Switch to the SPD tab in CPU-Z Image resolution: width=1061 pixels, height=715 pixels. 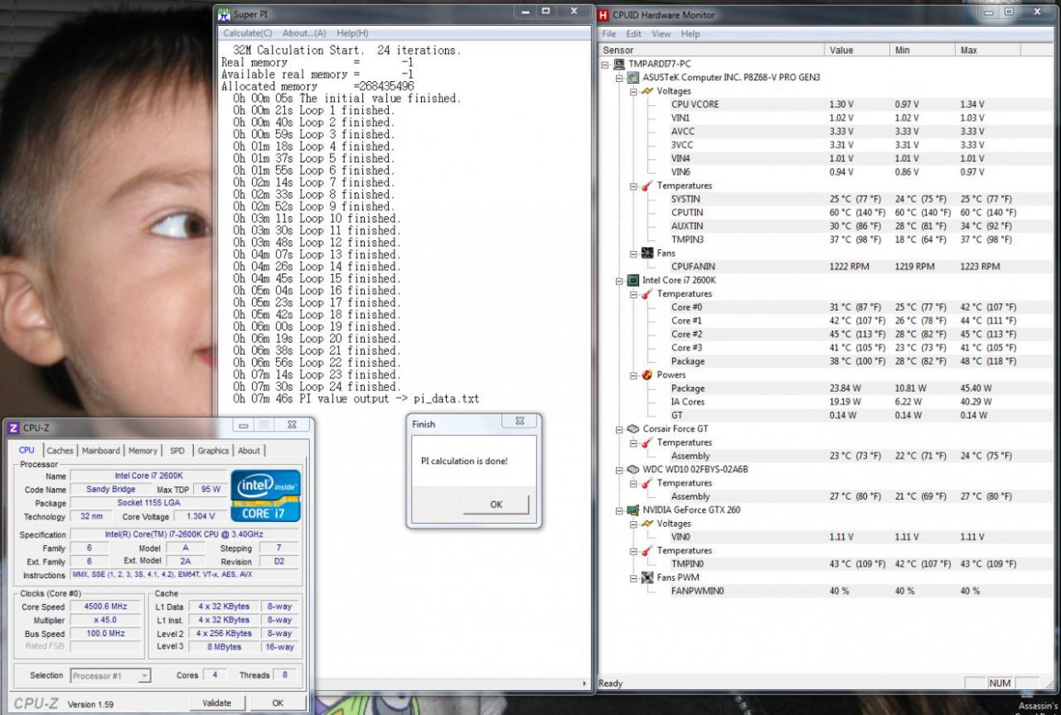tap(177, 451)
